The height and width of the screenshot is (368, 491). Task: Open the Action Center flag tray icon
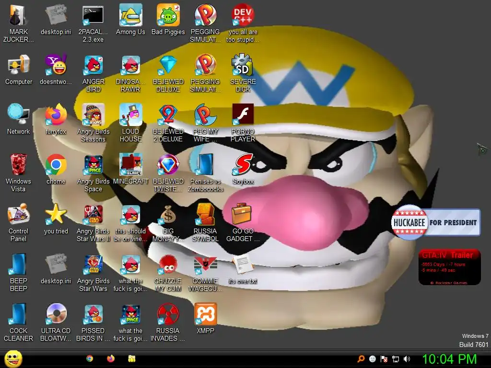[x=384, y=359]
